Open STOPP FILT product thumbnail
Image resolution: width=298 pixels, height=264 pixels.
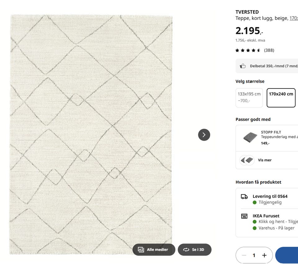[250, 137]
